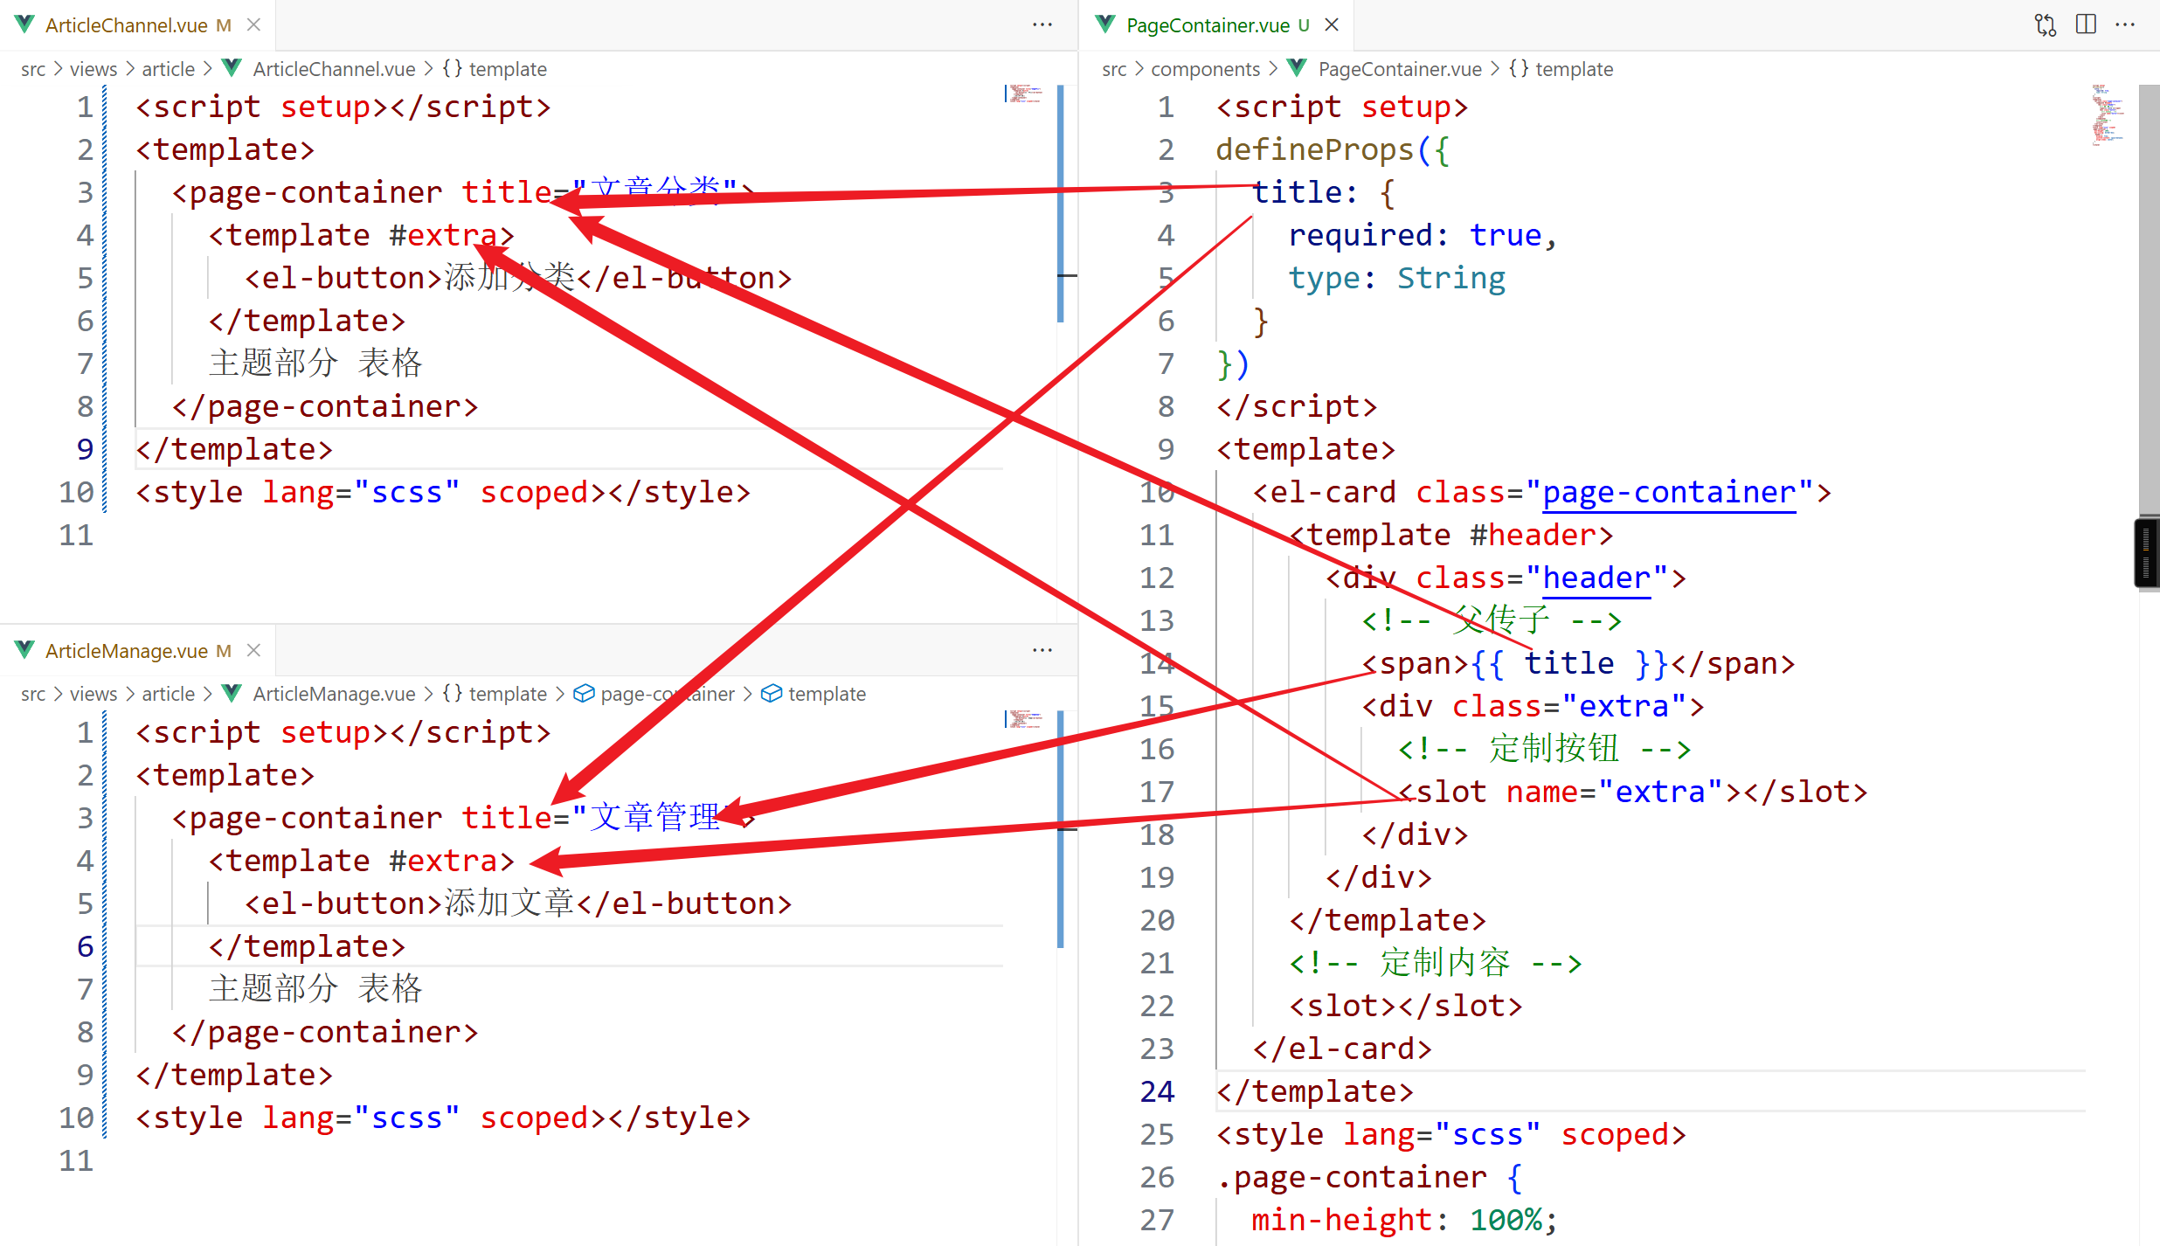Close the ArticleChannel.vue tab
The width and height of the screenshot is (2160, 1246).
(254, 24)
